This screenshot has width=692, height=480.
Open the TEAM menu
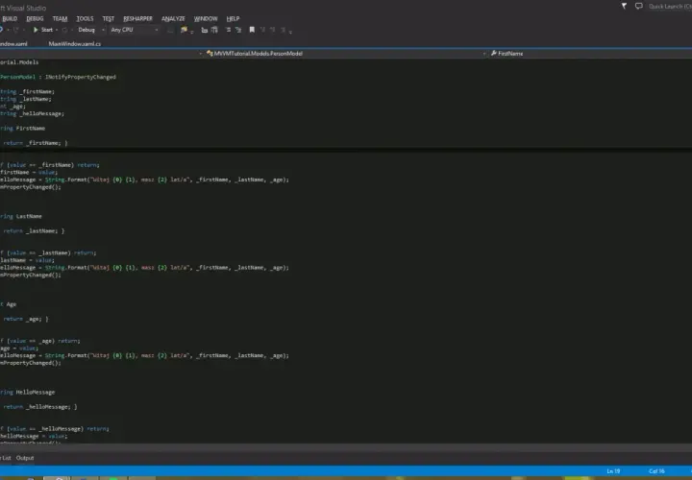[x=60, y=18]
